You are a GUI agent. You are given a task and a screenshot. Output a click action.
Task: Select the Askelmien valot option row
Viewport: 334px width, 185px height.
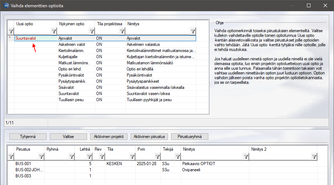(71, 44)
